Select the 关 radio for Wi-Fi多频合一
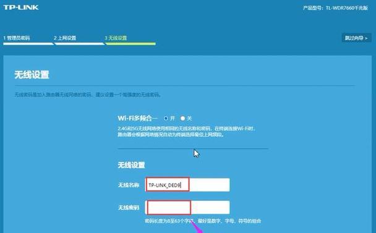Viewport: 376px width, 233px height. [x=182, y=119]
